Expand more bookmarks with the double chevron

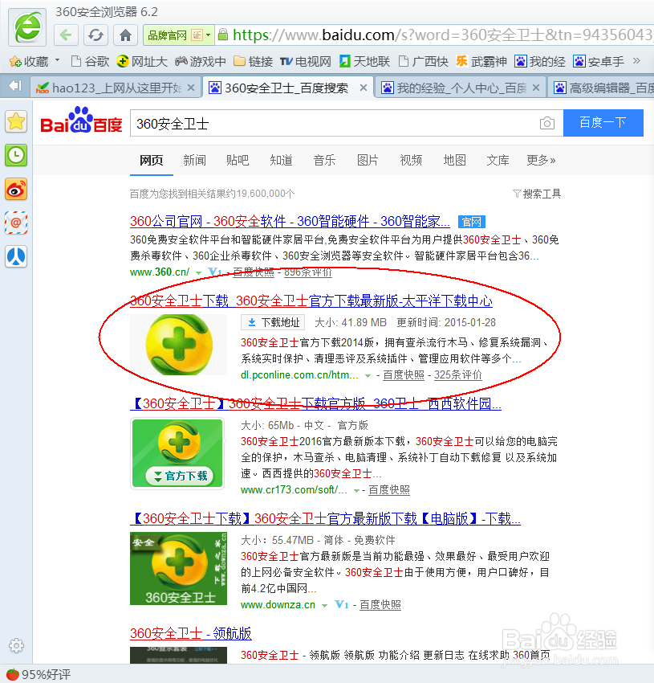tap(636, 61)
